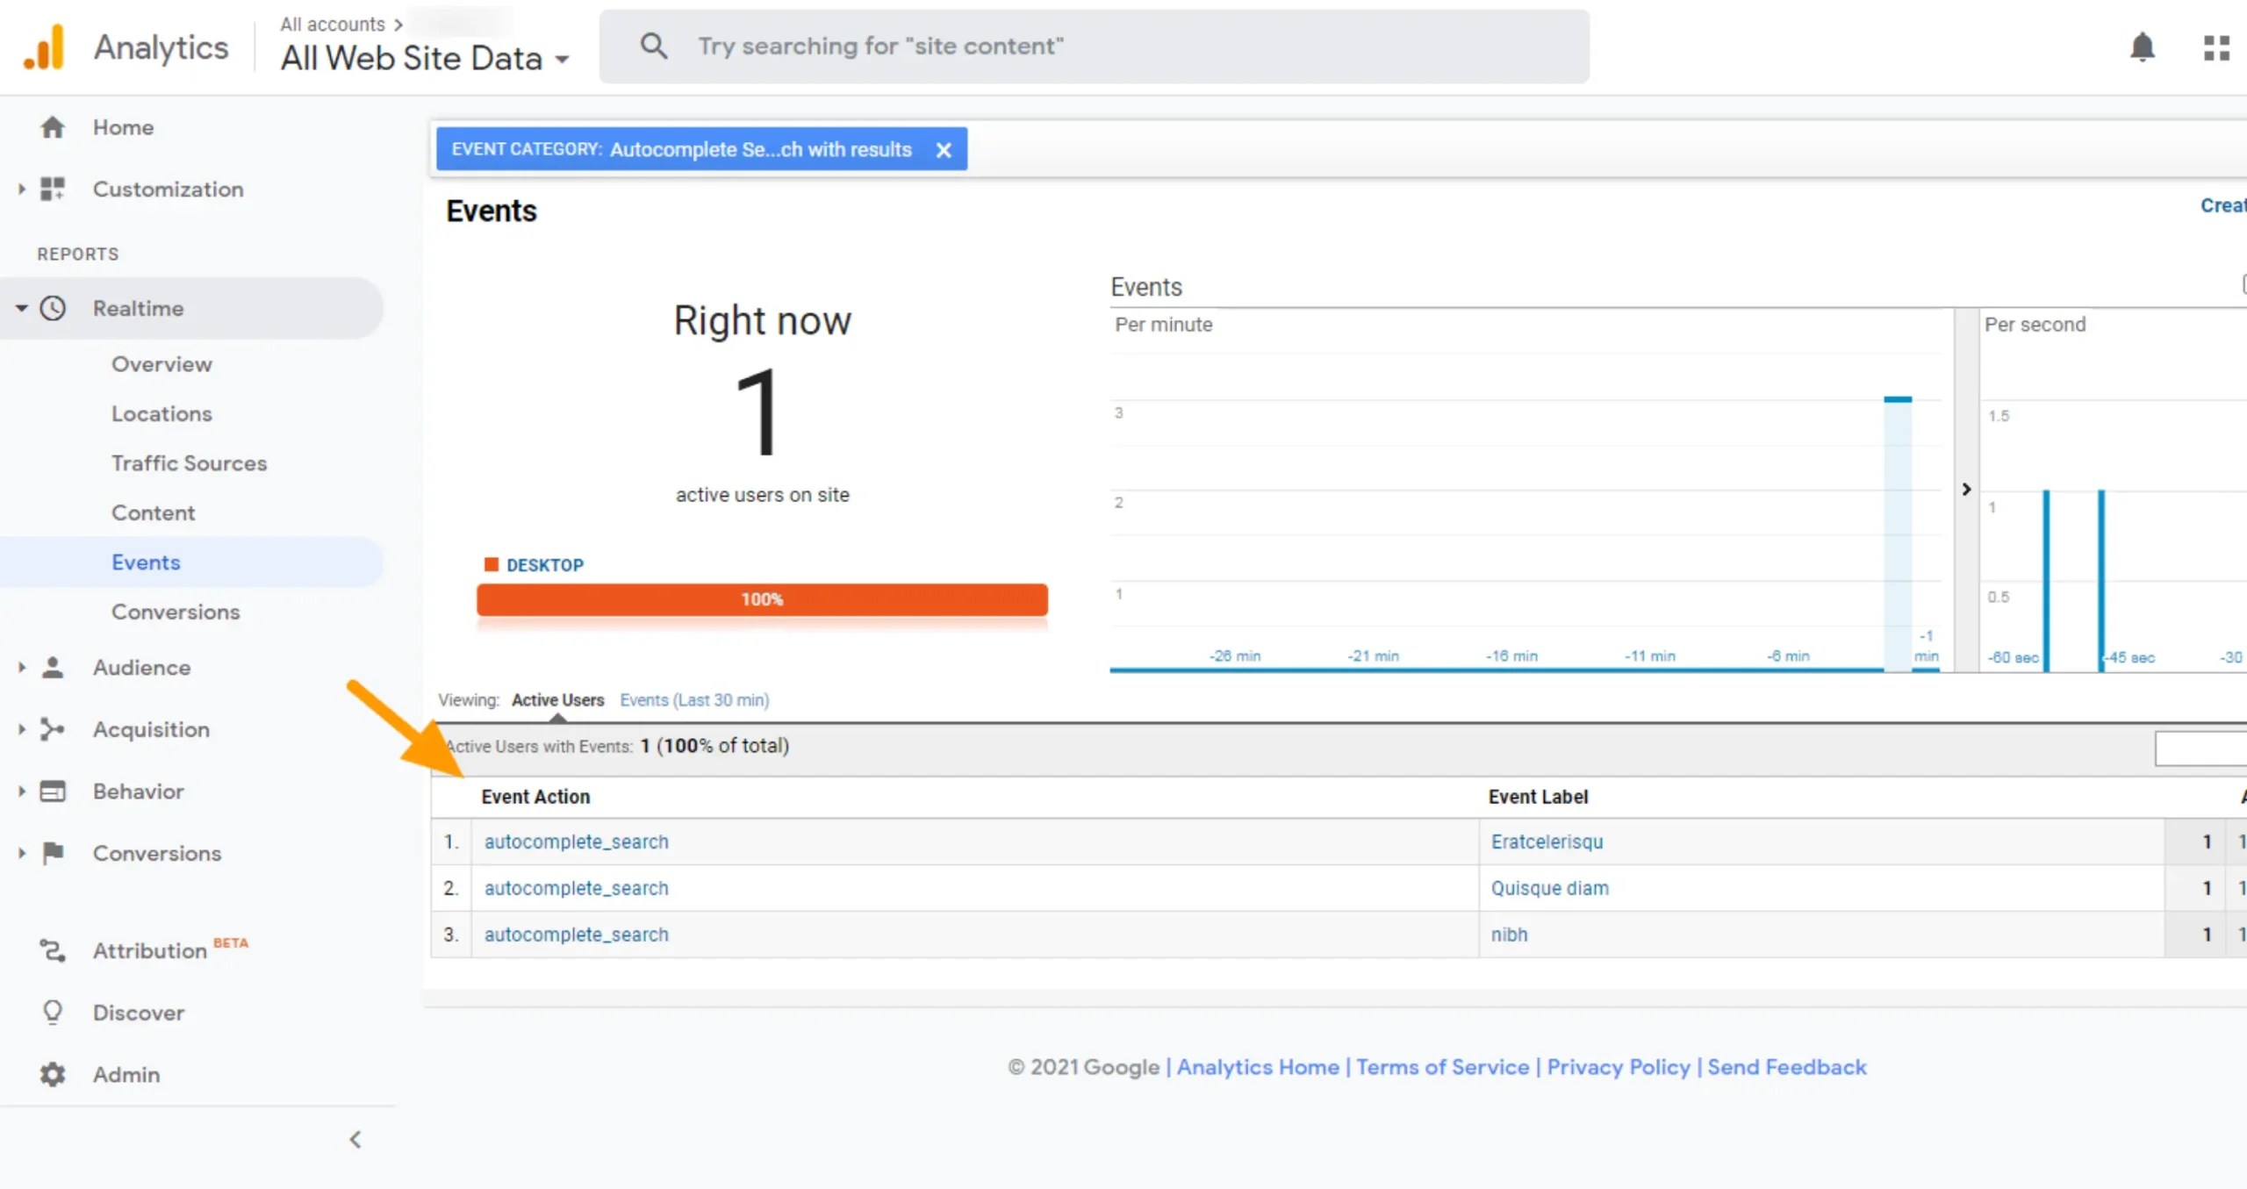Click the Realtime clock icon

point(53,308)
